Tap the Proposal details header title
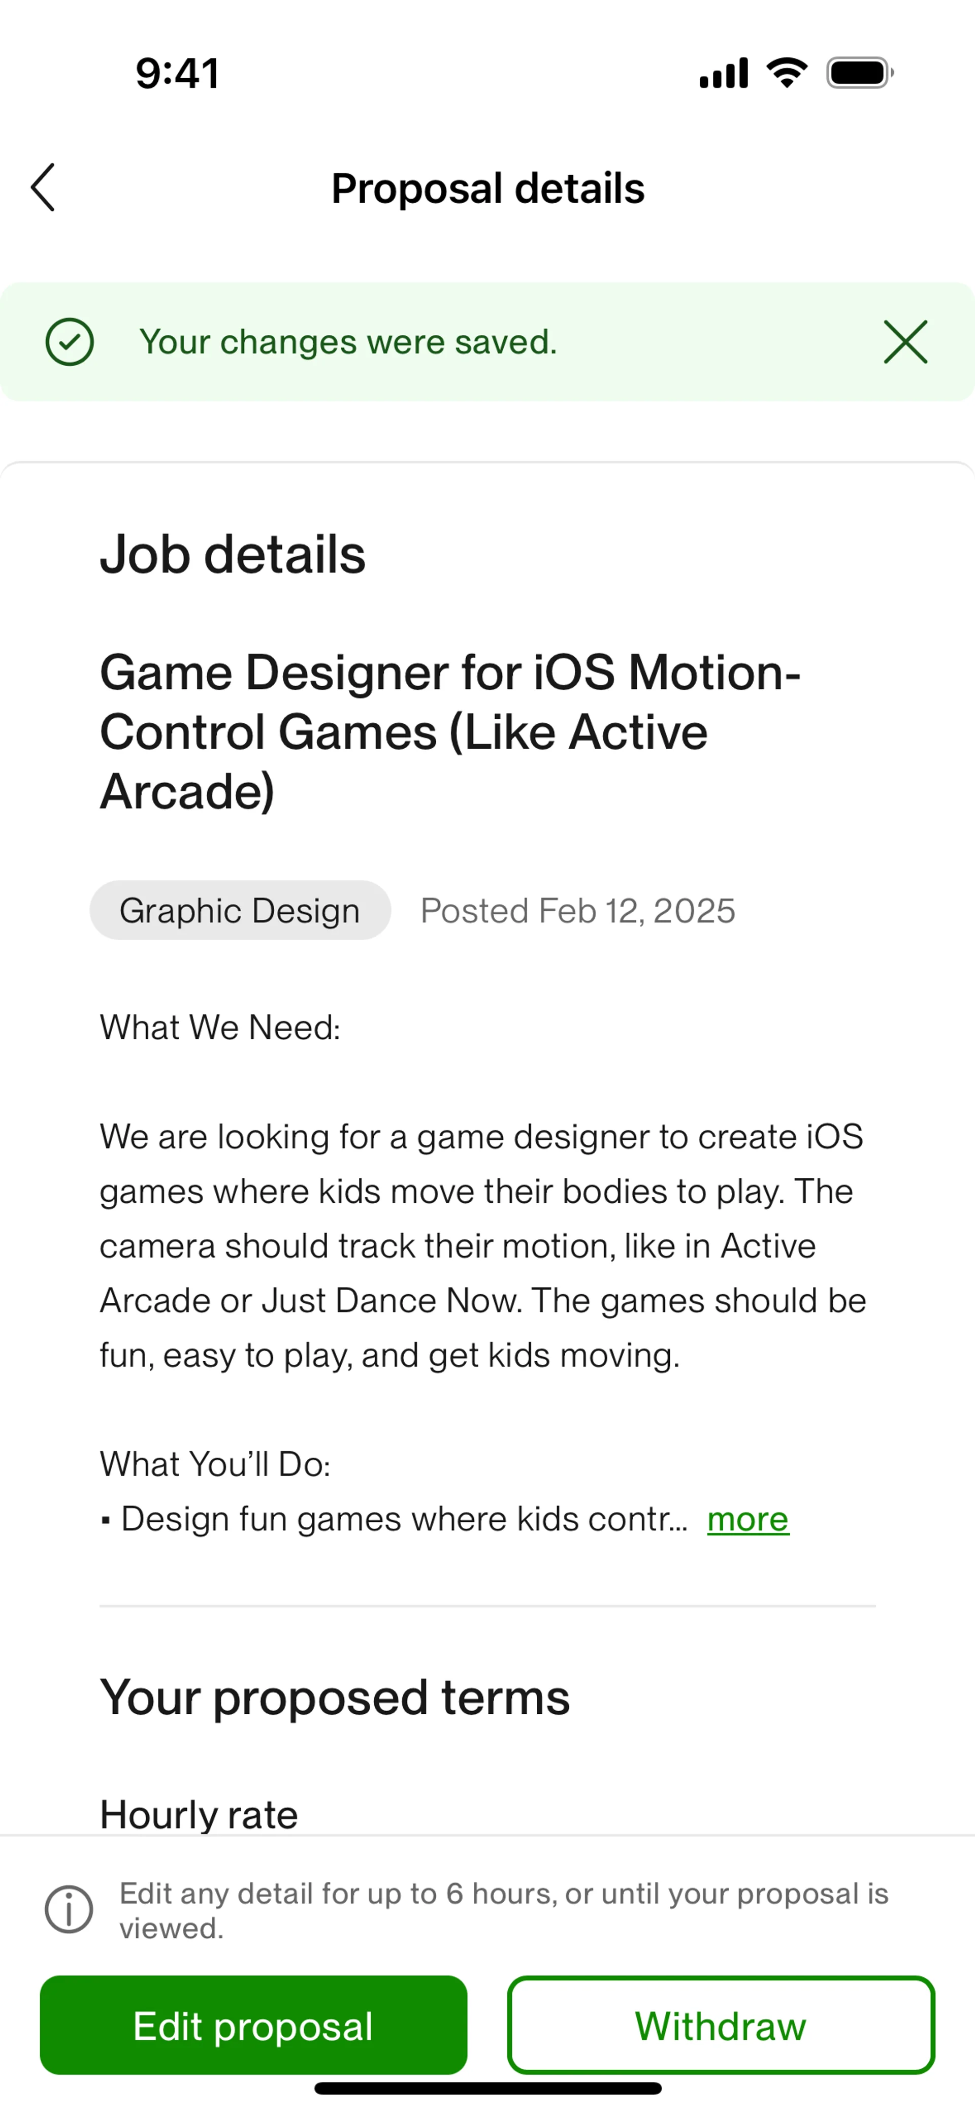 [x=487, y=188]
